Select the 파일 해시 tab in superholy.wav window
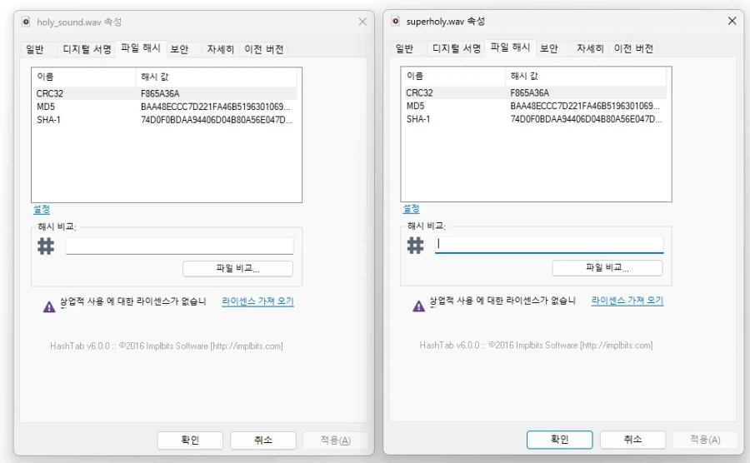Image resolution: width=750 pixels, height=463 pixels. [x=510, y=47]
